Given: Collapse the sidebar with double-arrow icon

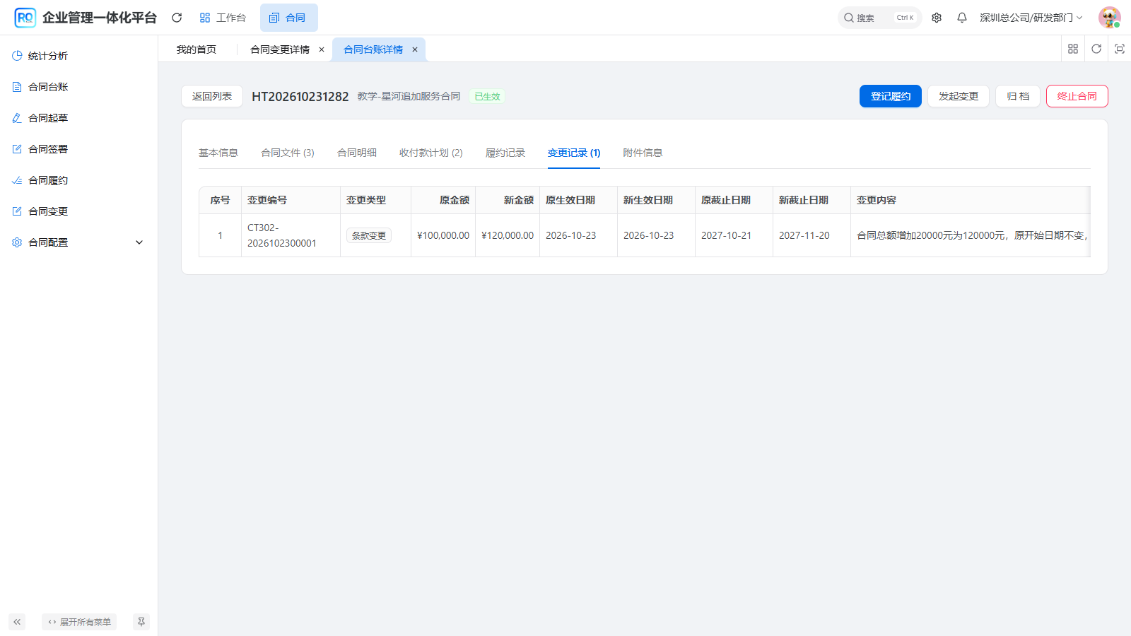Looking at the screenshot, I should click(x=17, y=622).
